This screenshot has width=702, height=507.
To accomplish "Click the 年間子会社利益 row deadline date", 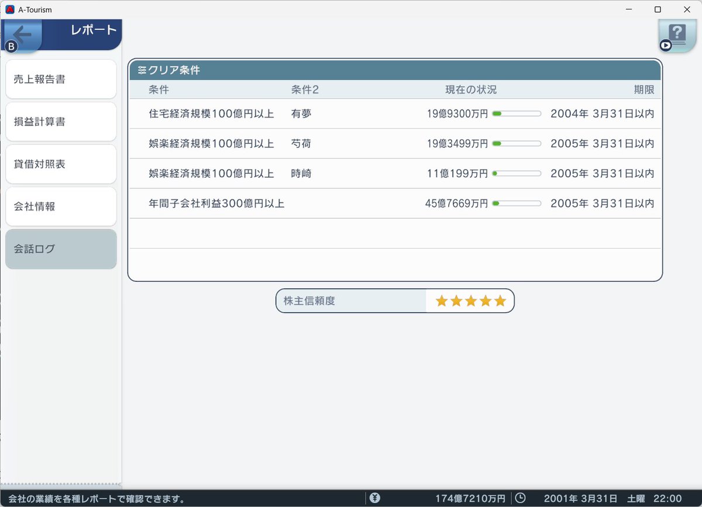I will pos(603,204).
